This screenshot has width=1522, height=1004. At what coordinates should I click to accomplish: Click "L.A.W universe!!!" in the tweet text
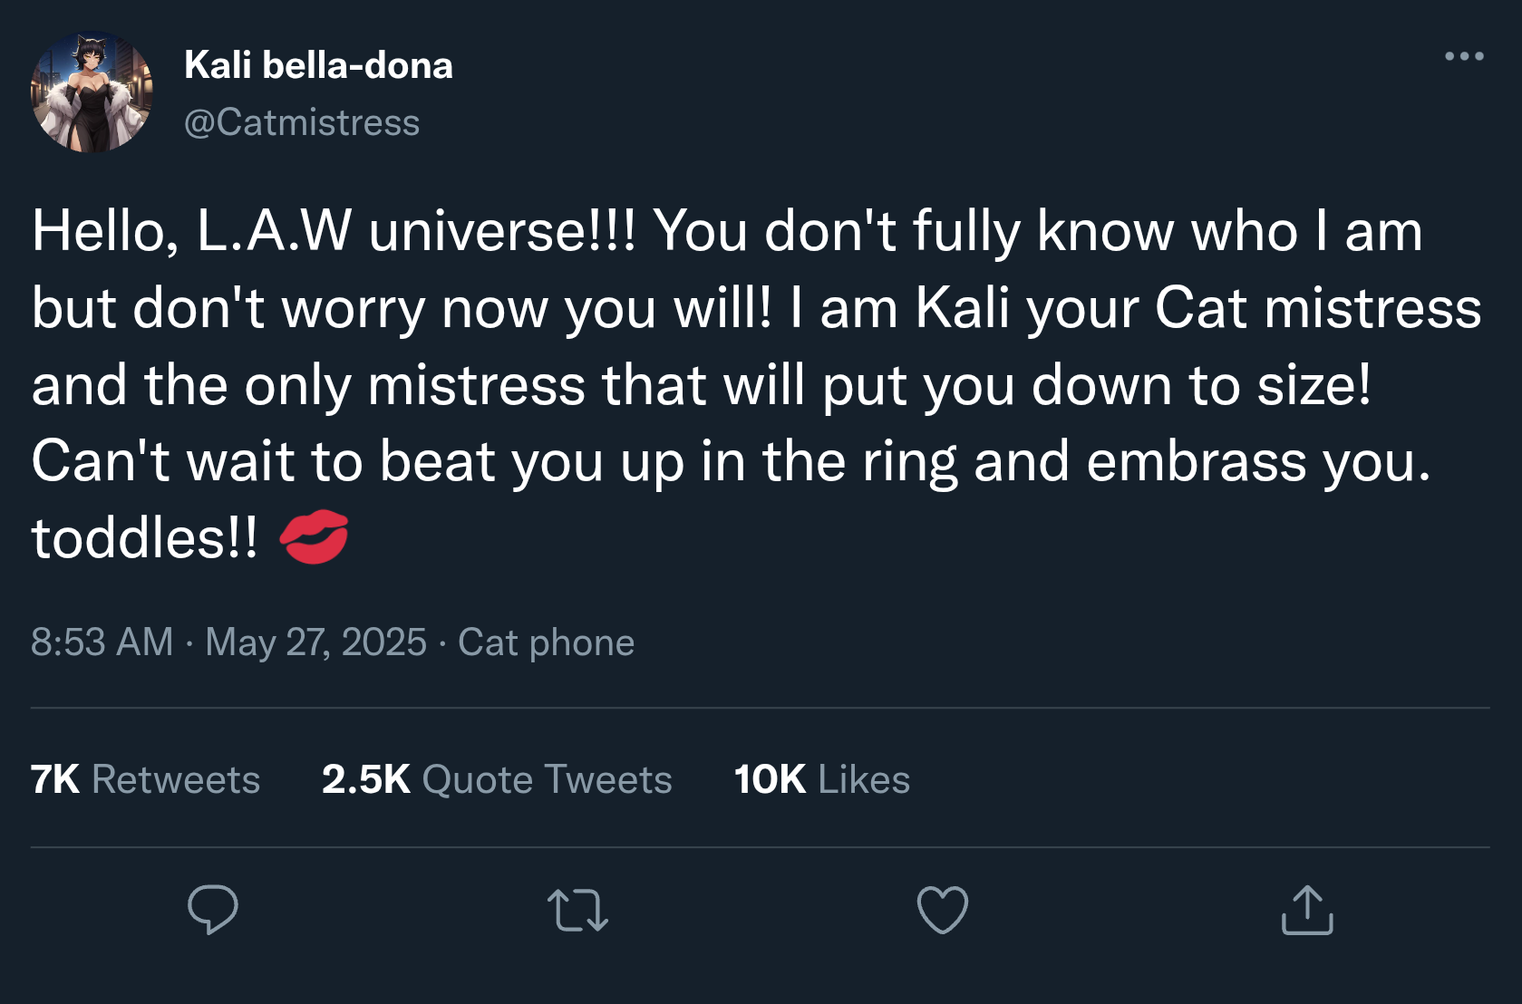416,230
